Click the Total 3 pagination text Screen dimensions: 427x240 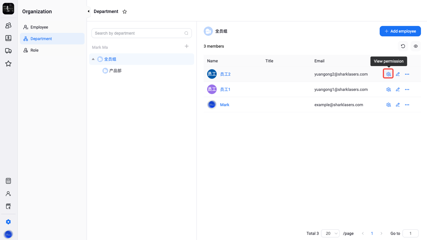(x=313, y=234)
